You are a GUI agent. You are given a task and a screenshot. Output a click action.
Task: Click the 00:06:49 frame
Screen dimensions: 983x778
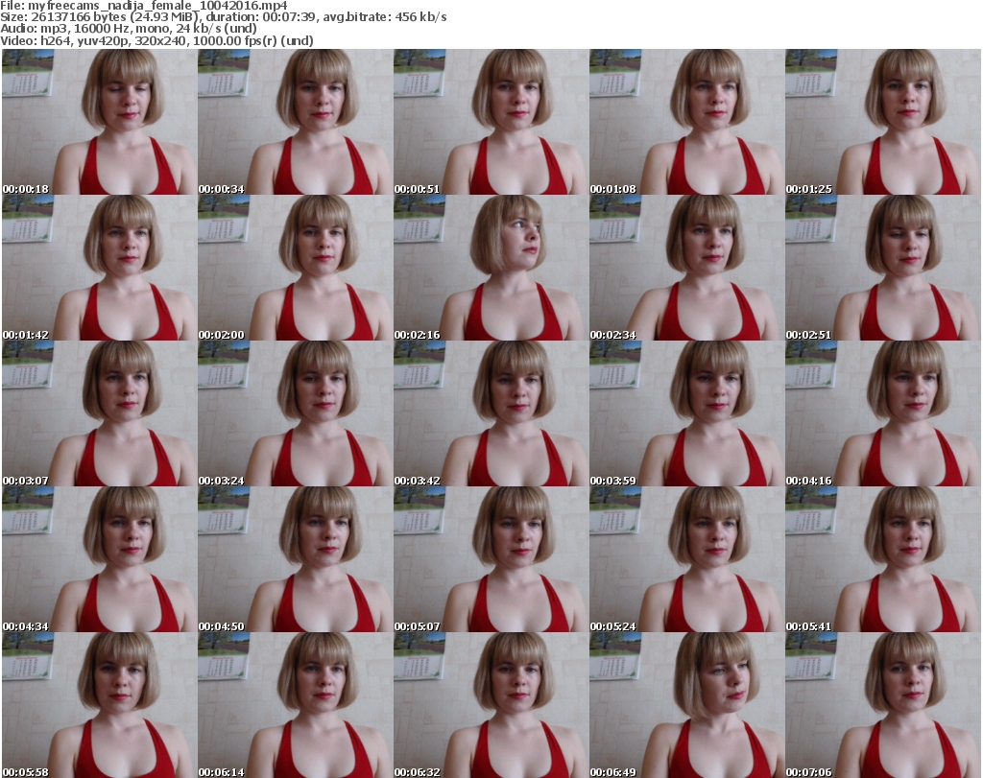click(686, 704)
